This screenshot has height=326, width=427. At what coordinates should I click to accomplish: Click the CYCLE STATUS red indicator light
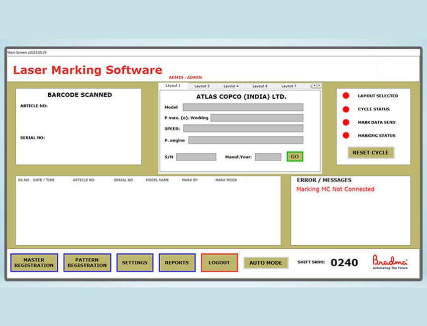(x=346, y=109)
